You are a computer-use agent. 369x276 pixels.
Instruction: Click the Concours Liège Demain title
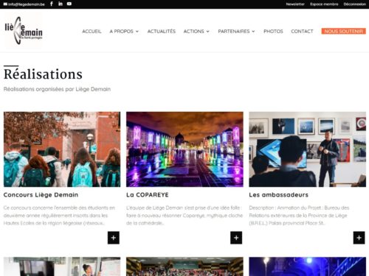(41, 195)
